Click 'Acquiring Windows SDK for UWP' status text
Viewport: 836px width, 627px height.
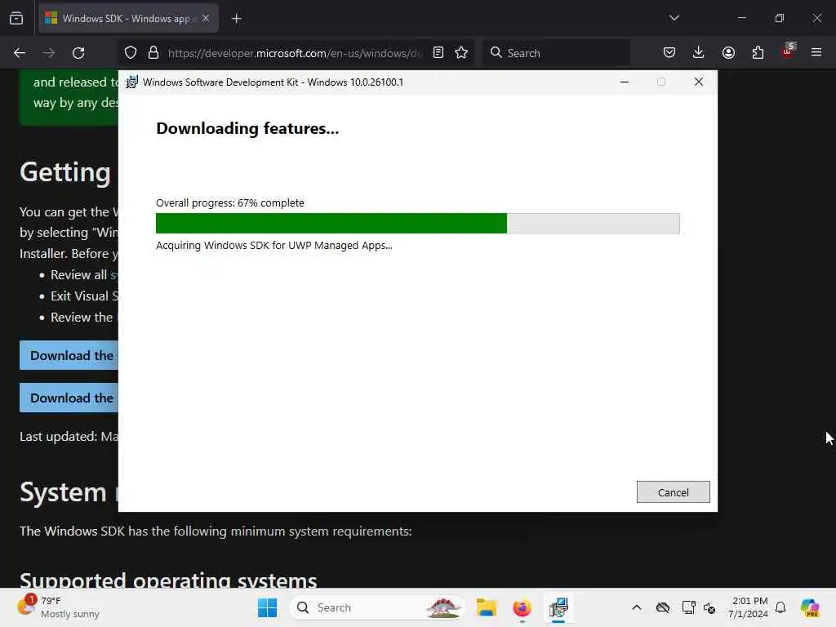pos(274,246)
